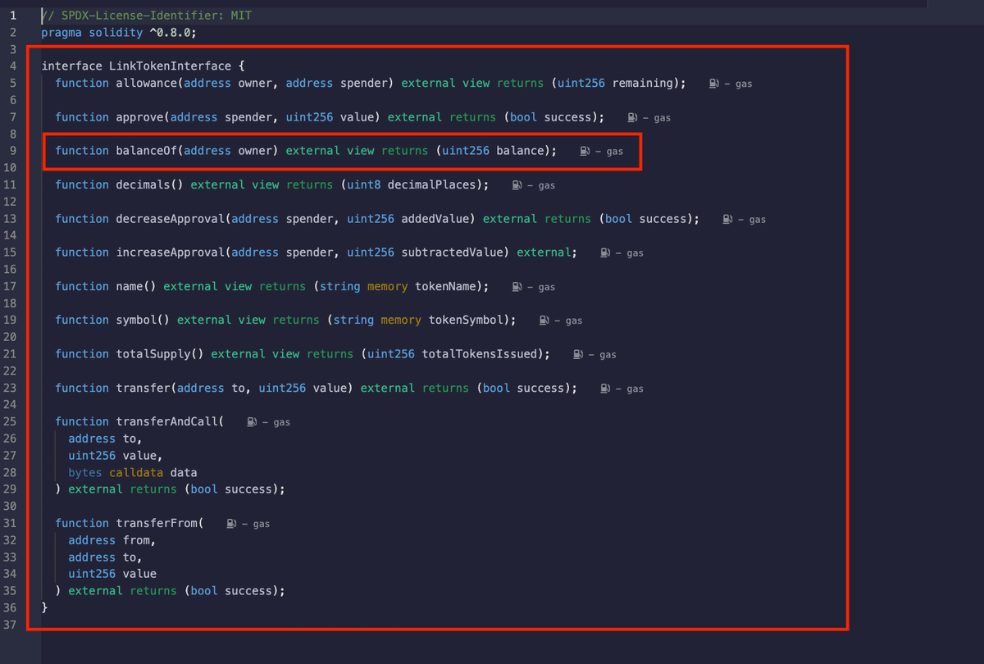Click the balance return variable name
Viewport: 984px width, 664px height.
521,151
